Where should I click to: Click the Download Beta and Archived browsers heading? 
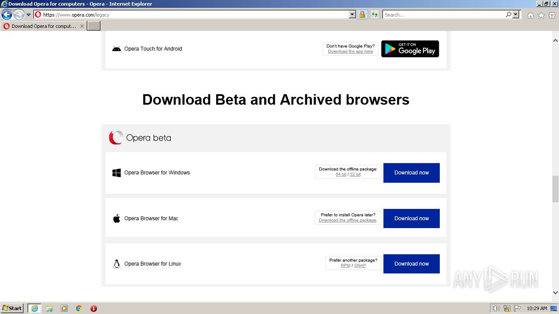(x=276, y=100)
